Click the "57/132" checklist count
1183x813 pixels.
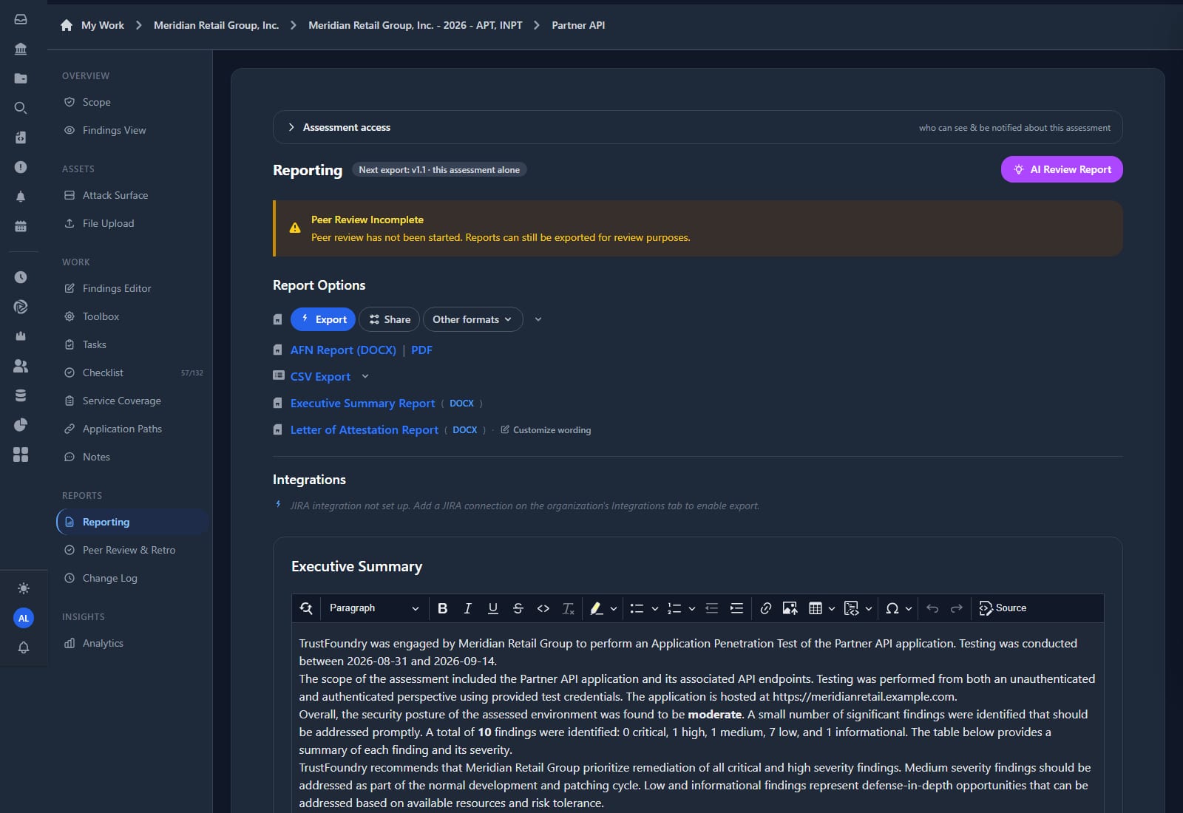point(192,373)
